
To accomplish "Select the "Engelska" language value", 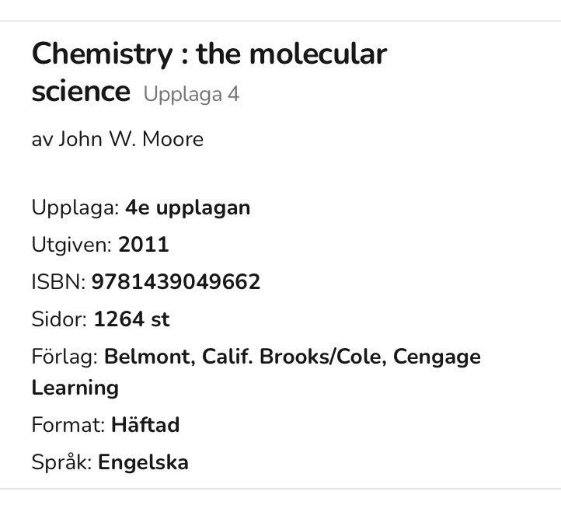I will point(143,462).
